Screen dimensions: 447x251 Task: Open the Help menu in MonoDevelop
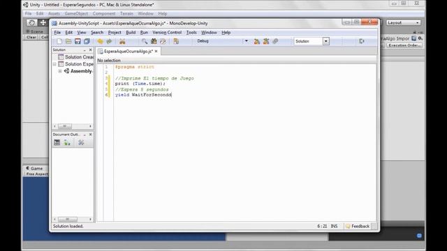pyautogui.click(x=226, y=33)
